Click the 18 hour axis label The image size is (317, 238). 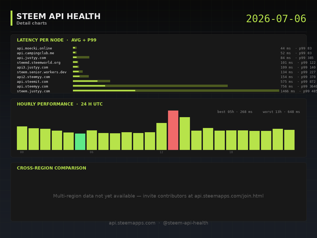coord(231,152)
